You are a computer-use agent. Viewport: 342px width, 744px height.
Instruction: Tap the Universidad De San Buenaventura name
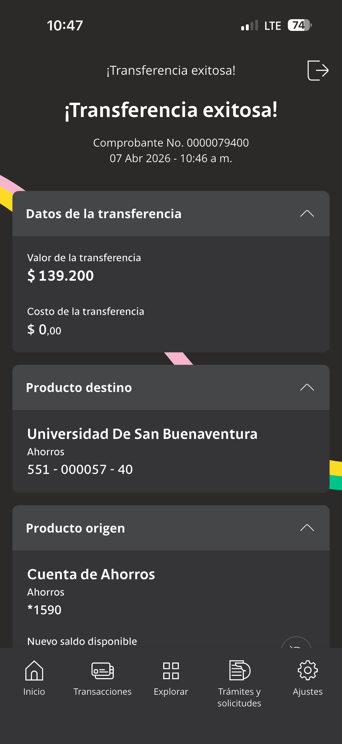pos(142,434)
